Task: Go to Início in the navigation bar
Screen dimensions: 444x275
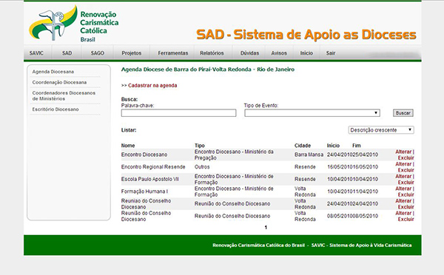Action: coord(306,53)
